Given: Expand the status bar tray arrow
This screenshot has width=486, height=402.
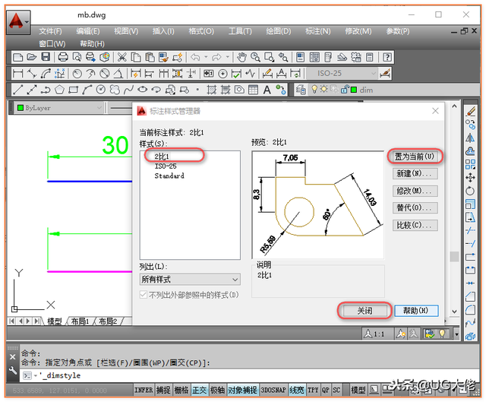Looking at the screenshot, I should [x=456, y=334].
